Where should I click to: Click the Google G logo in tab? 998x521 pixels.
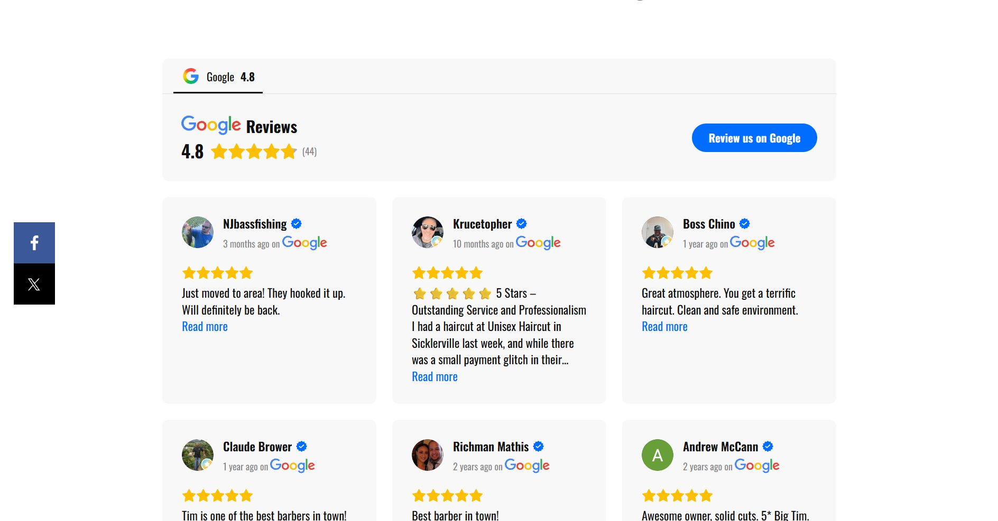tap(191, 77)
